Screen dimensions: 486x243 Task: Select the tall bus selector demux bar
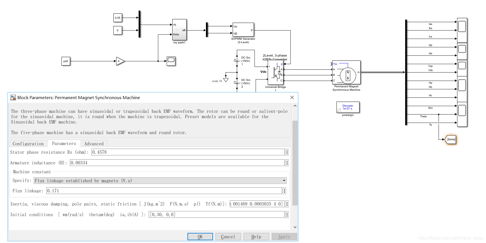tap(406, 72)
